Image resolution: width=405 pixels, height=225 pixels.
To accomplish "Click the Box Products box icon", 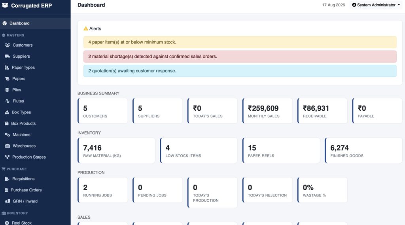I will click(6, 123).
